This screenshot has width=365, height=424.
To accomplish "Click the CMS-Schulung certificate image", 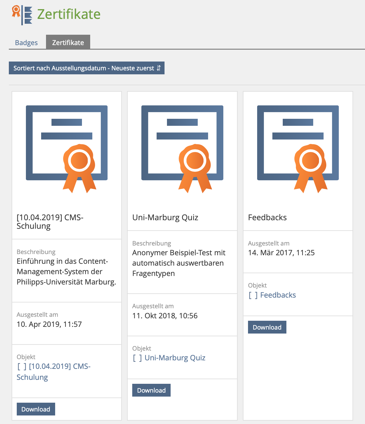I will pyautogui.click(x=66, y=149).
